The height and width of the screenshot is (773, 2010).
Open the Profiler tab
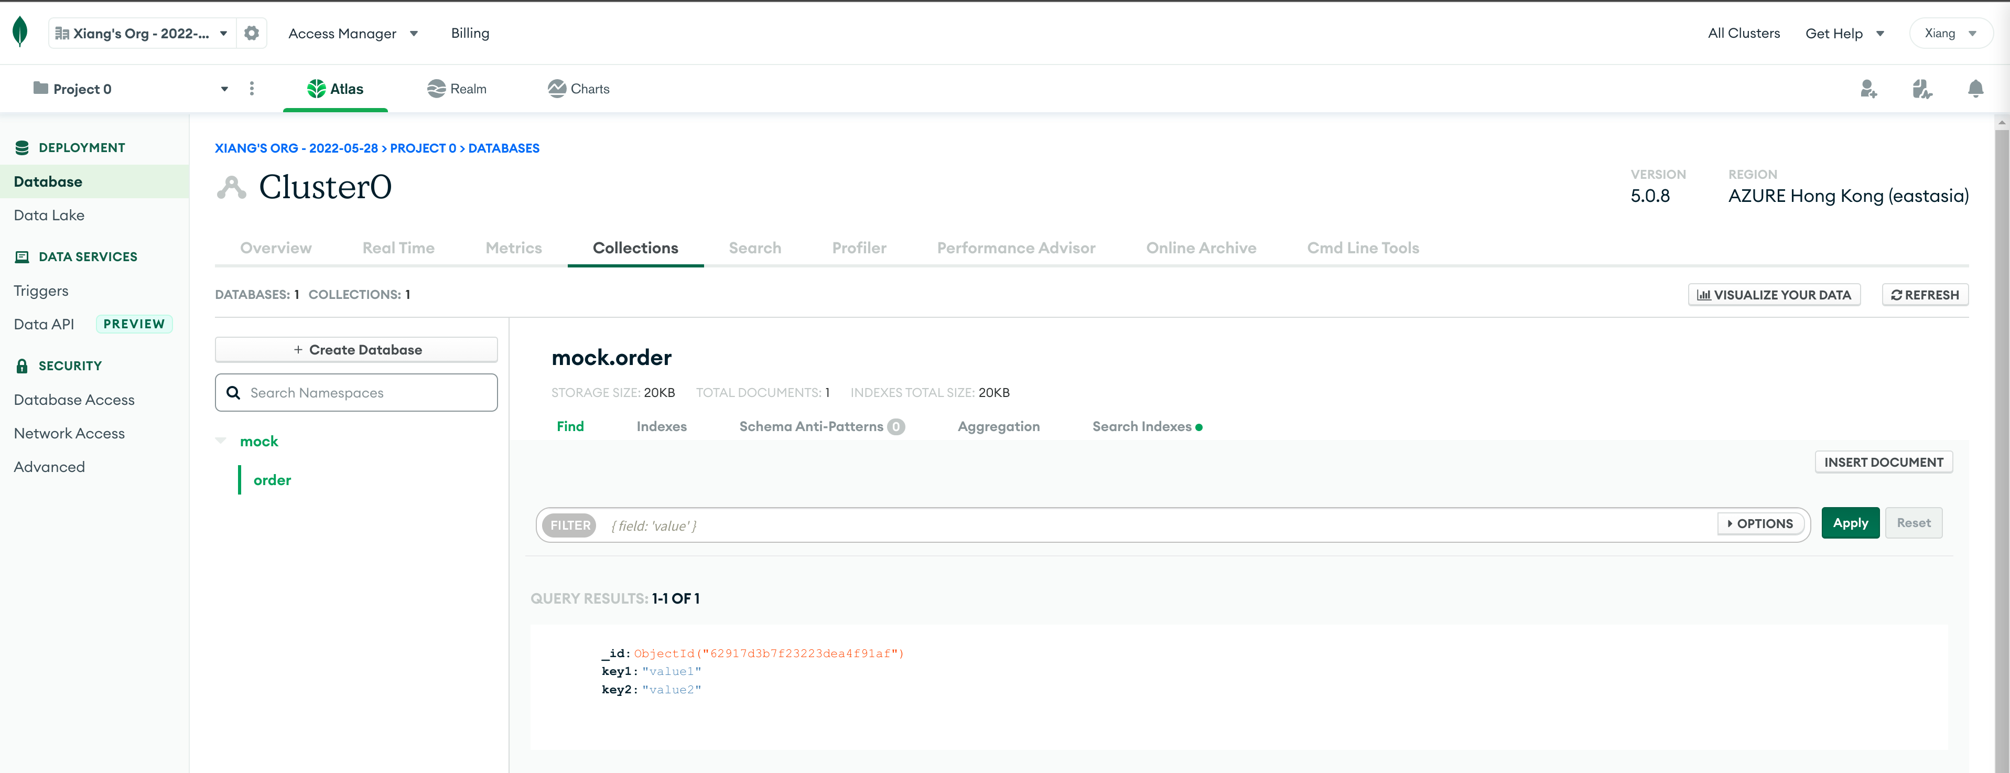tap(859, 248)
